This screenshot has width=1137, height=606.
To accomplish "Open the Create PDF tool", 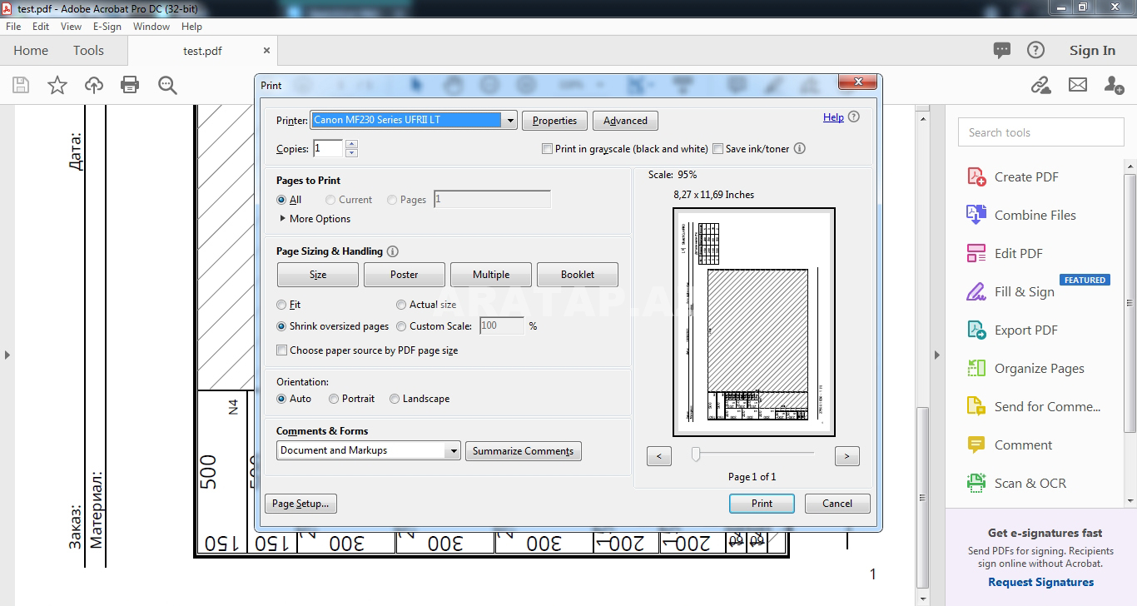I will (x=1025, y=176).
